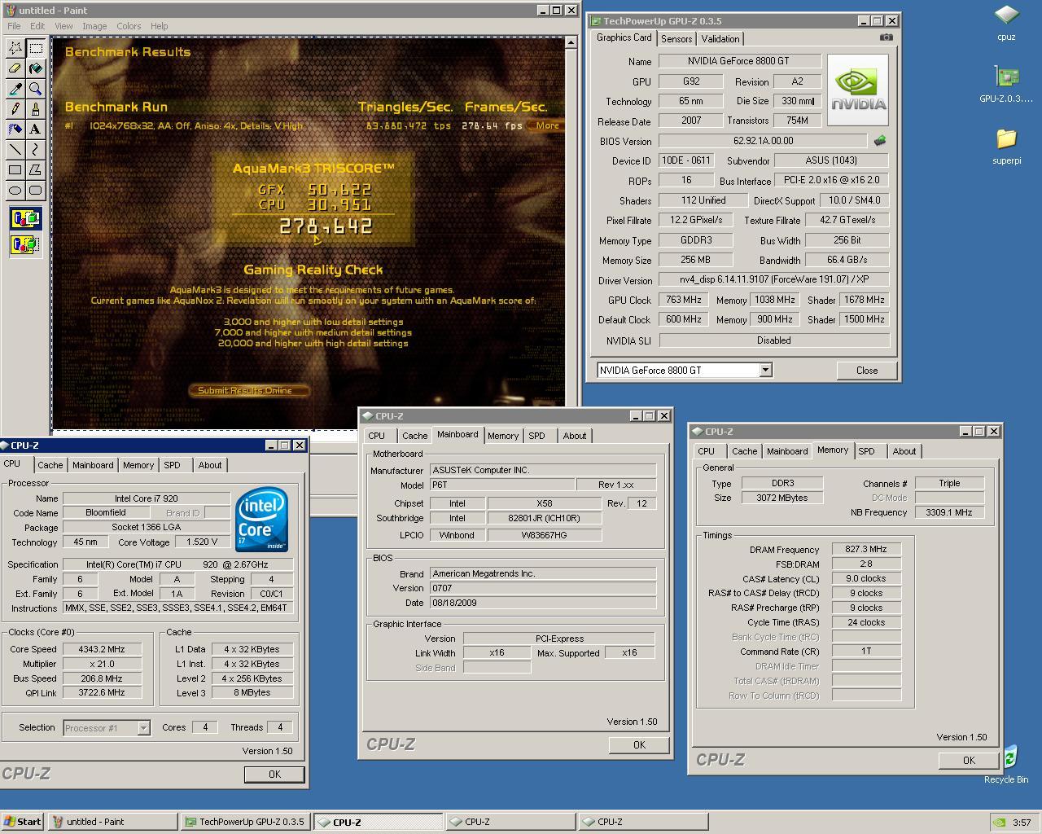The width and height of the screenshot is (1042, 834).
Task: Choose the Ellipse shape tool
Action: [x=15, y=190]
